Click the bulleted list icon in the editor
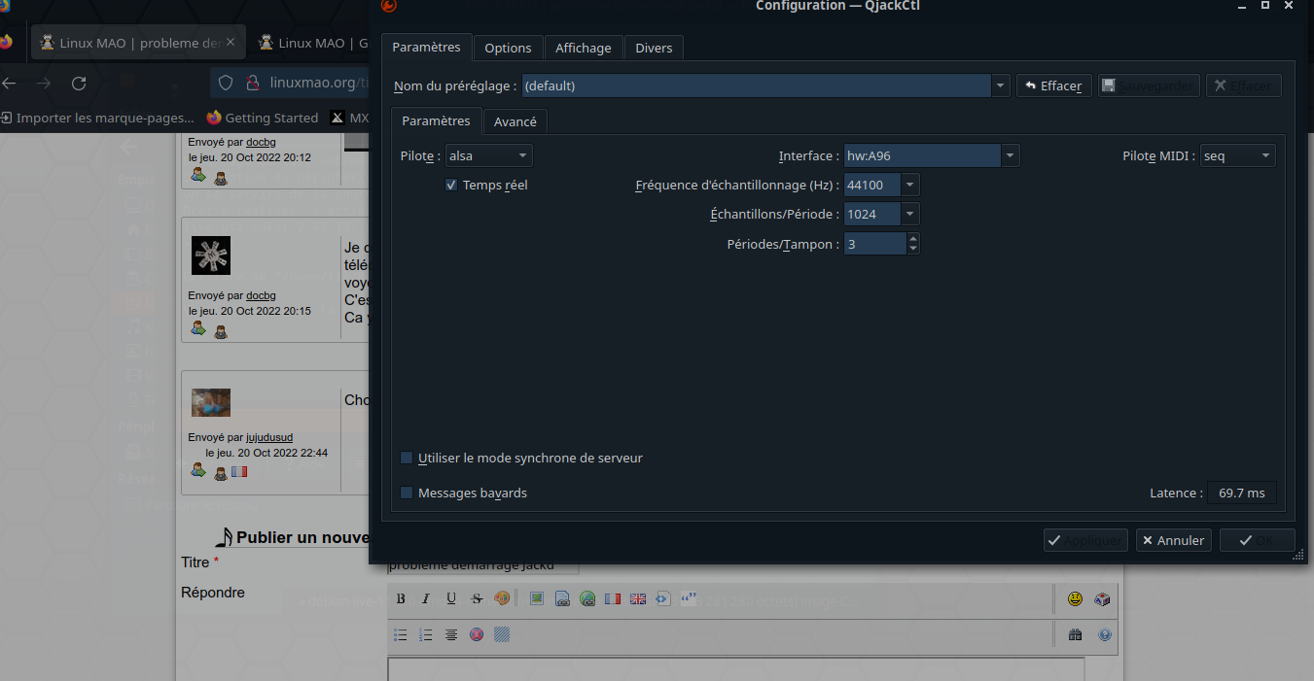 401,634
